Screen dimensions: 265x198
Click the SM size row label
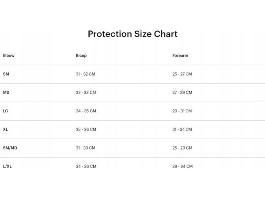click(x=6, y=74)
